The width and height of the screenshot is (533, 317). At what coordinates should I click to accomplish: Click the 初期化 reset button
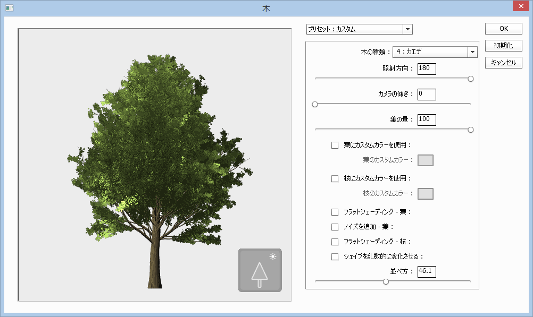pos(503,46)
